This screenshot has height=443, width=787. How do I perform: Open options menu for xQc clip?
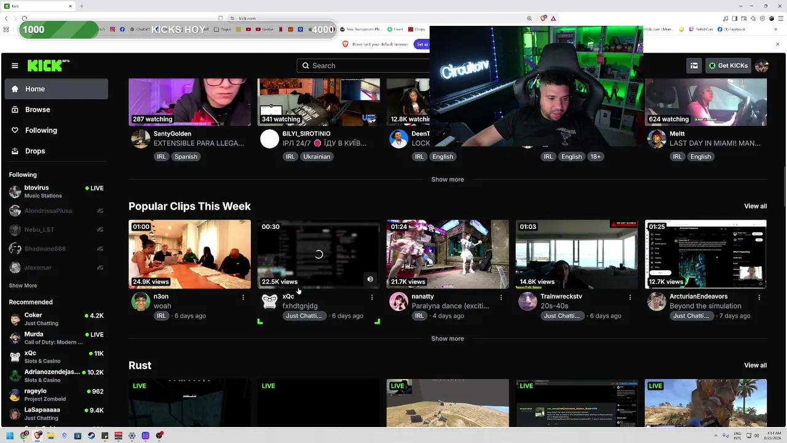point(372,297)
